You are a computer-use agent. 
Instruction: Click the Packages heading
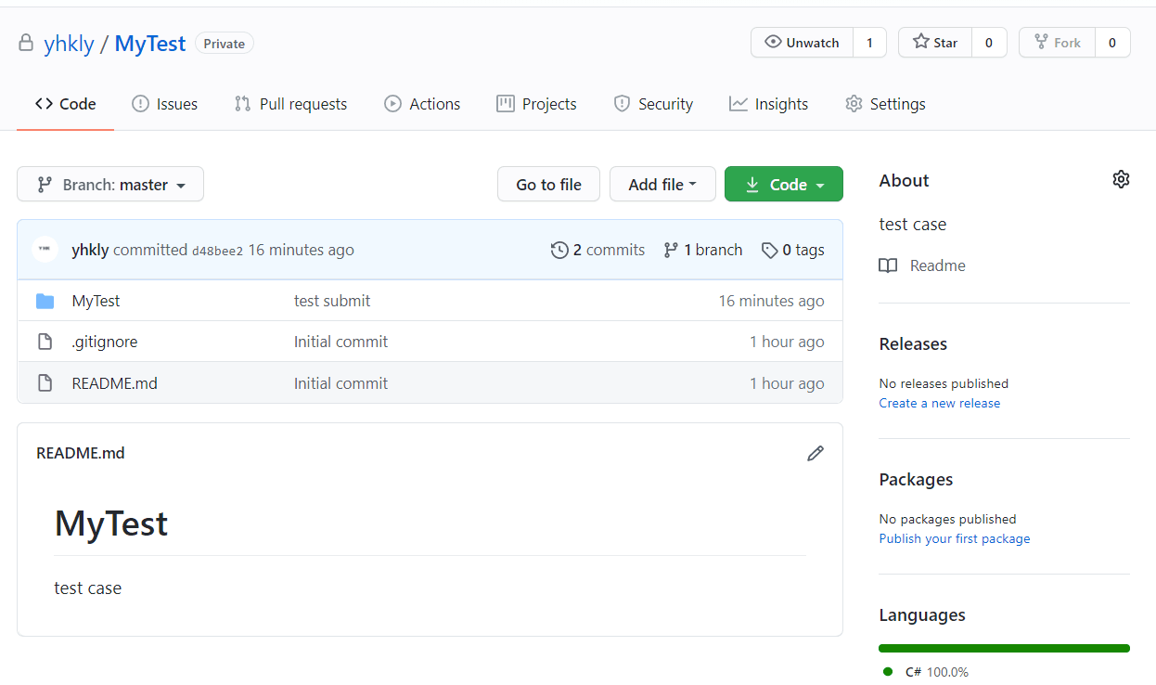(916, 479)
